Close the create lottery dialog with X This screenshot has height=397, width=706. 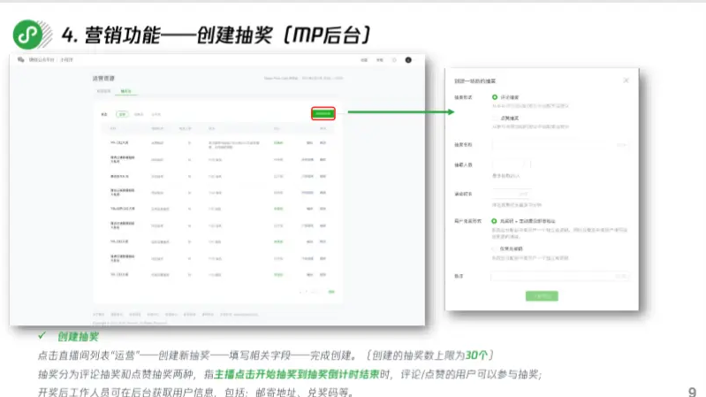click(626, 80)
